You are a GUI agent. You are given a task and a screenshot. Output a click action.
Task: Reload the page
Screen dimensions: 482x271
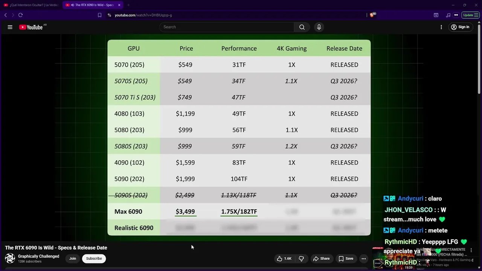tap(20, 15)
